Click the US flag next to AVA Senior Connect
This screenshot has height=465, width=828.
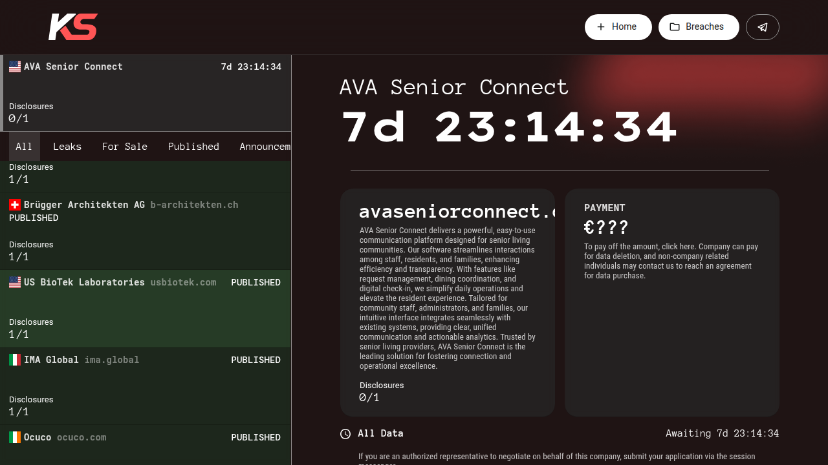[x=15, y=67]
